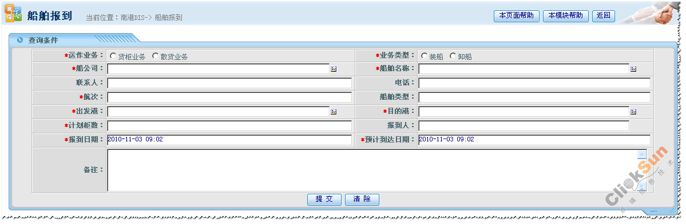This screenshot has height=224, width=686.
Task: Go back with the 返回 button
Action: 603,16
